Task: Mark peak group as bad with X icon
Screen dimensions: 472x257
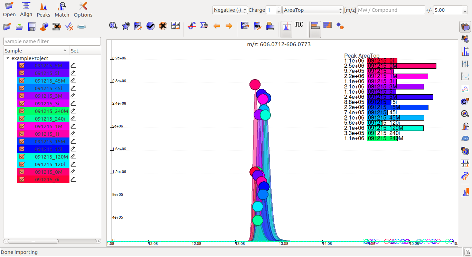Action: point(163,26)
